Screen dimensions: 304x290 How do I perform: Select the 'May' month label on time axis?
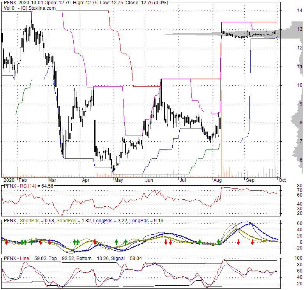click(118, 180)
